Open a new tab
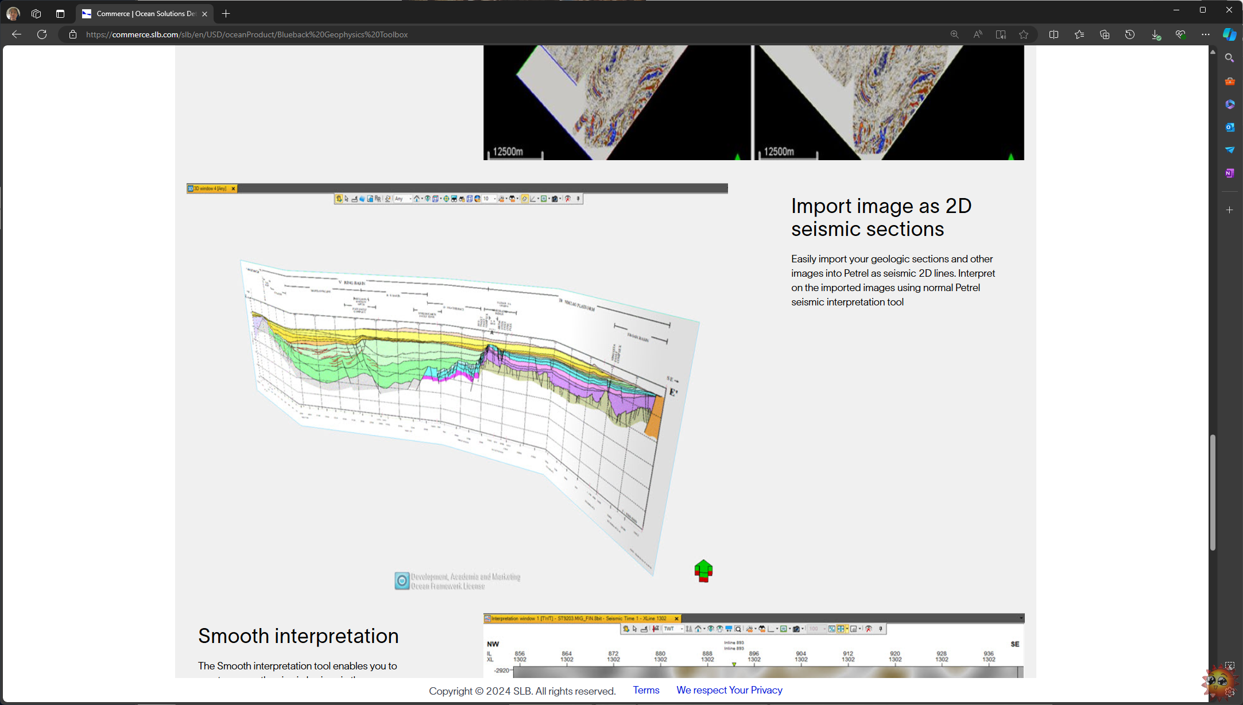The image size is (1243, 705). click(226, 14)
